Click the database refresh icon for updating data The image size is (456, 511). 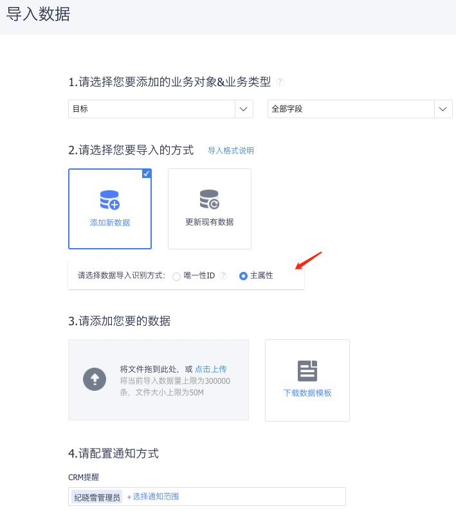(210, 199)
